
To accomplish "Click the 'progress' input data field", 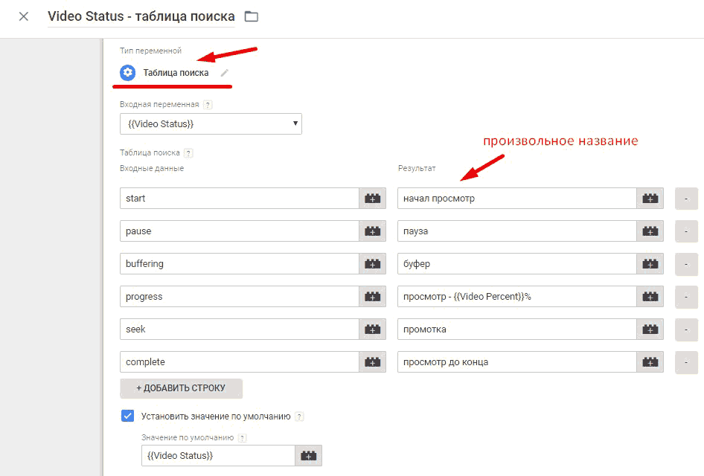I will pos(239,297).
